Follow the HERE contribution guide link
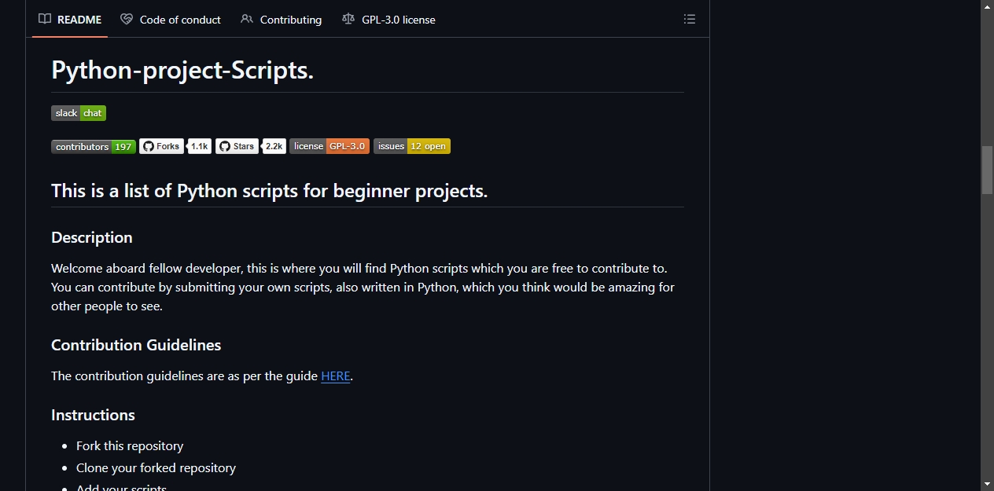Screen dimensions: 994x491 coord(336,376)
